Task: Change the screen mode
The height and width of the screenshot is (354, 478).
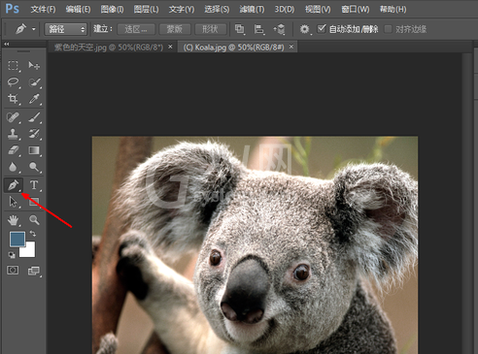Action: click(34, 271)
